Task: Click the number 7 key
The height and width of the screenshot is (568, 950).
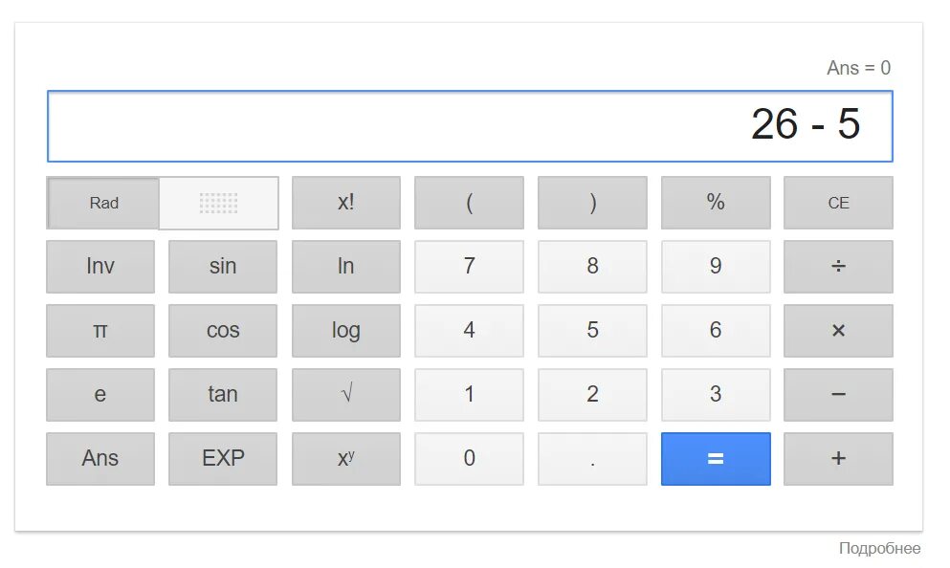Action: click(469, 267)
